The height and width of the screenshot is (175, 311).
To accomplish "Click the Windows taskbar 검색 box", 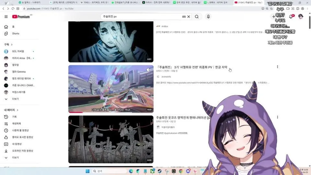I will (109, 171).
